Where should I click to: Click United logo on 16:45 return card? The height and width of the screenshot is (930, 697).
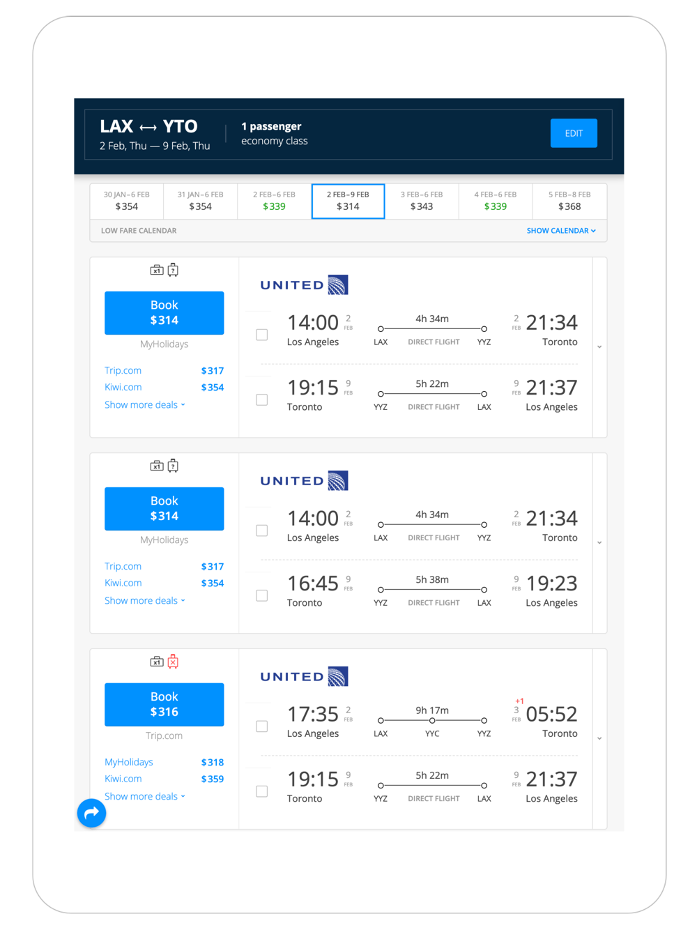pos(304,481)
